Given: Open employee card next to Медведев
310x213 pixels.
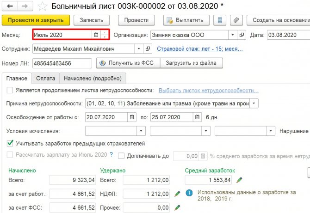Looking at the screenshot, I should (148, 49).
